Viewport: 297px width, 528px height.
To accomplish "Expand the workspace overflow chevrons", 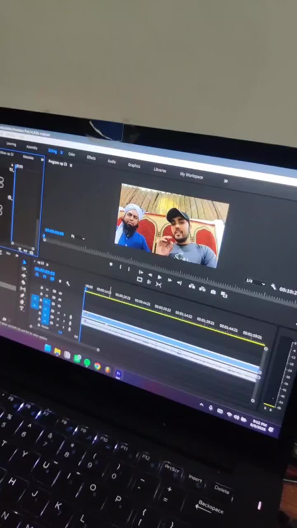I will pos(226,181).
